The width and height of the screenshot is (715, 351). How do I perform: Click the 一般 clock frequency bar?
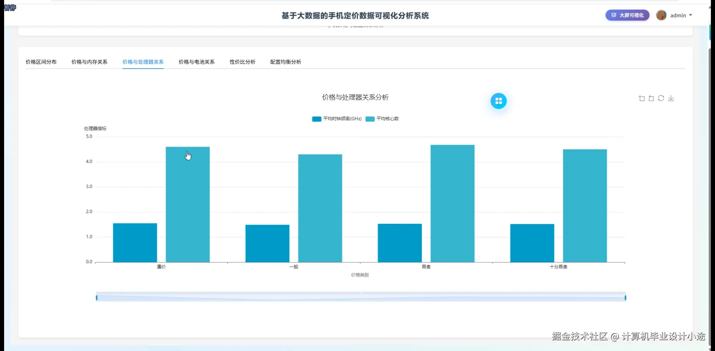click(267, 244)
